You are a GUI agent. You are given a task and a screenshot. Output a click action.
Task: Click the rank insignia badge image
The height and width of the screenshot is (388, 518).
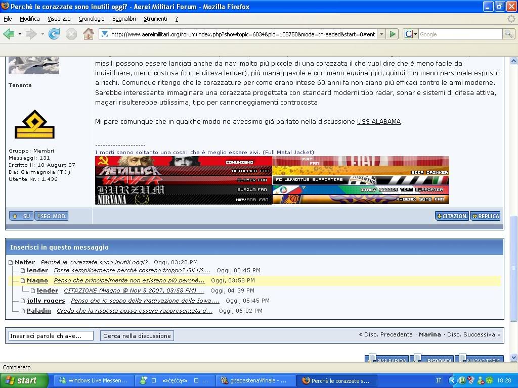34,124
